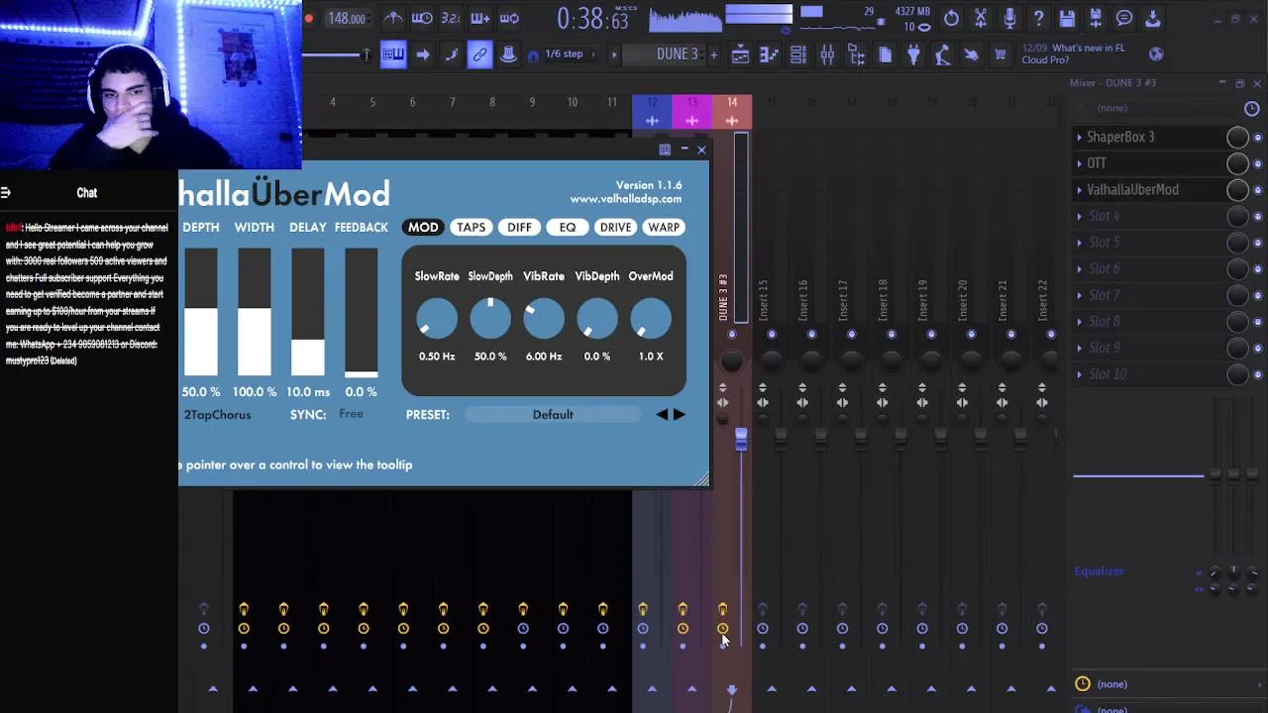Toggle the ValhallaUberMod effect enable LED
Screen dimensions: 1268x713
pos(1258,190)
